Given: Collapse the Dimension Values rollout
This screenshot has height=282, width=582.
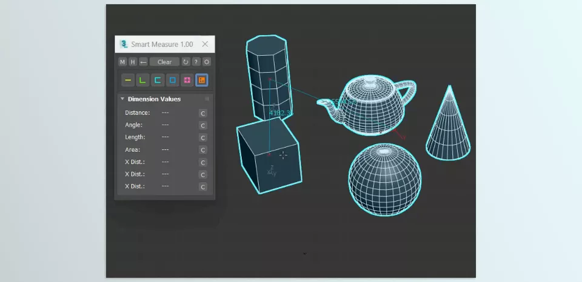Looking at the screenshot, I should [122, 99].
